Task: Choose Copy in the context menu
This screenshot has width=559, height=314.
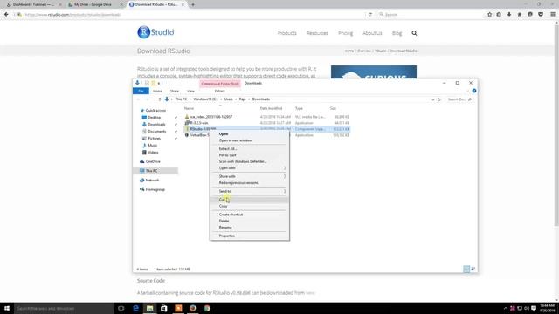Action: pos(249,206)
